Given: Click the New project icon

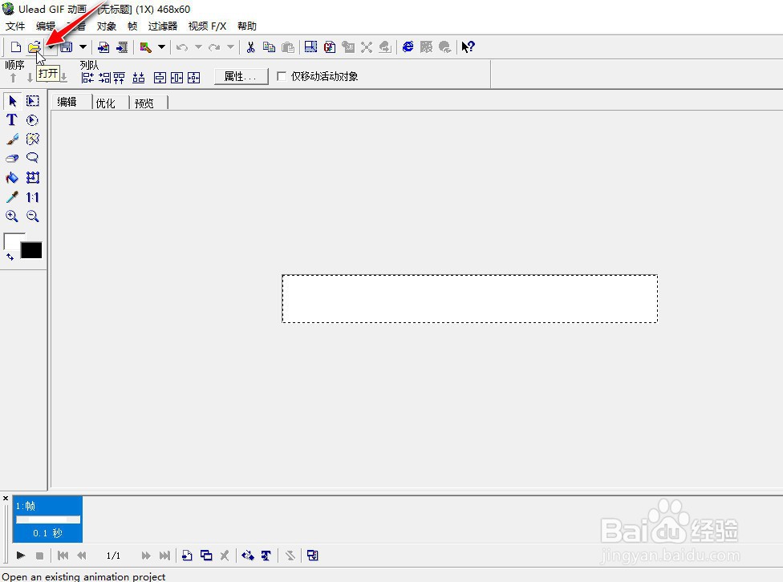Looking at the screenshot, I should tap(15, 47).
